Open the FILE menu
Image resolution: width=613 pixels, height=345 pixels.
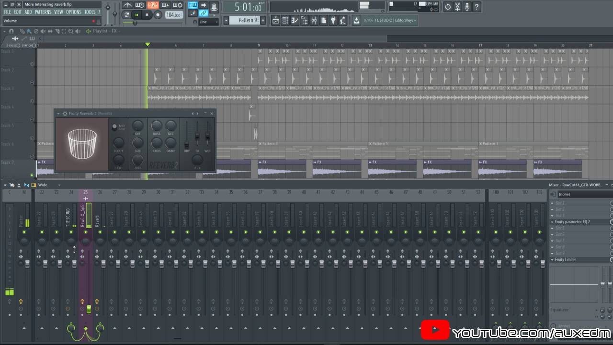click(8, 12)
